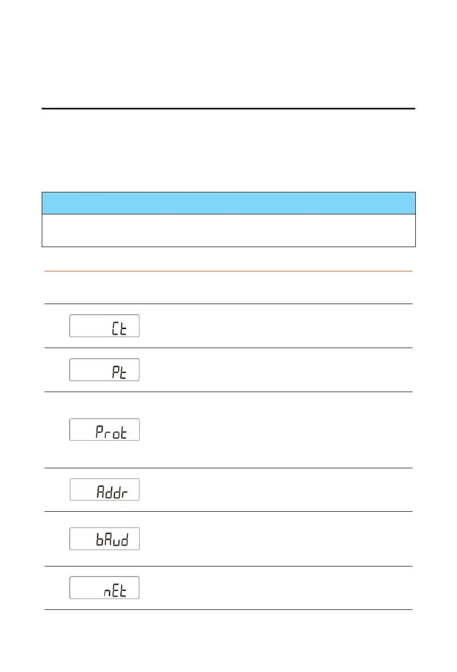This screenshot has height=672, width=457.
Task: Click the light blue header band
Action: pyautogui.click(x=229, y=203)
